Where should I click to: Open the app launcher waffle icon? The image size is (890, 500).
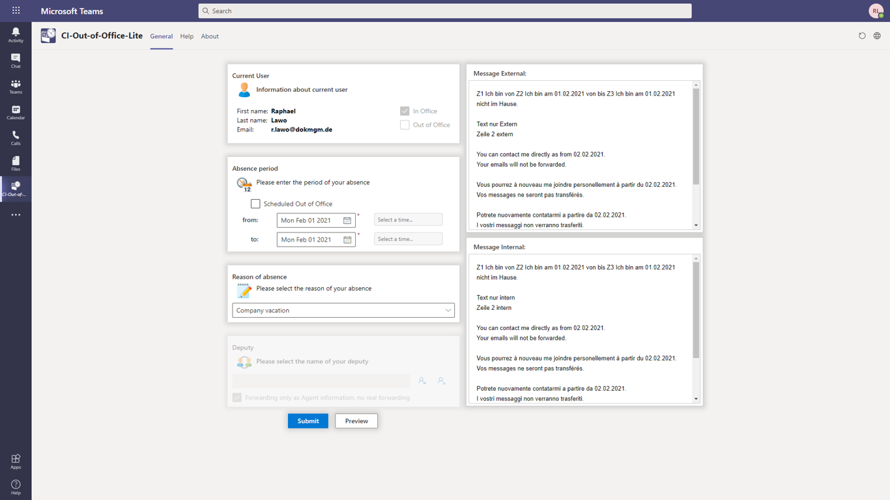pos(16,10)
